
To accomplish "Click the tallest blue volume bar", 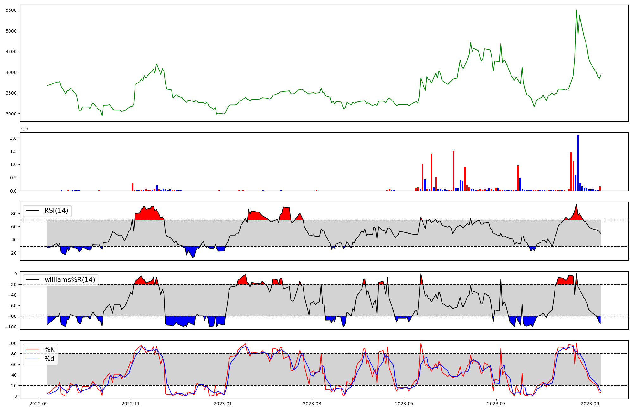I will [x=578, y=163].
